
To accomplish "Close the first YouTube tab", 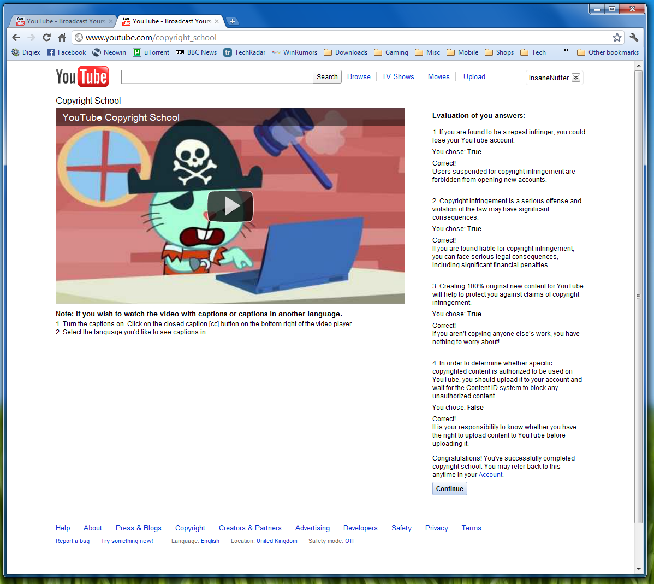I will [x=110, y=21].
